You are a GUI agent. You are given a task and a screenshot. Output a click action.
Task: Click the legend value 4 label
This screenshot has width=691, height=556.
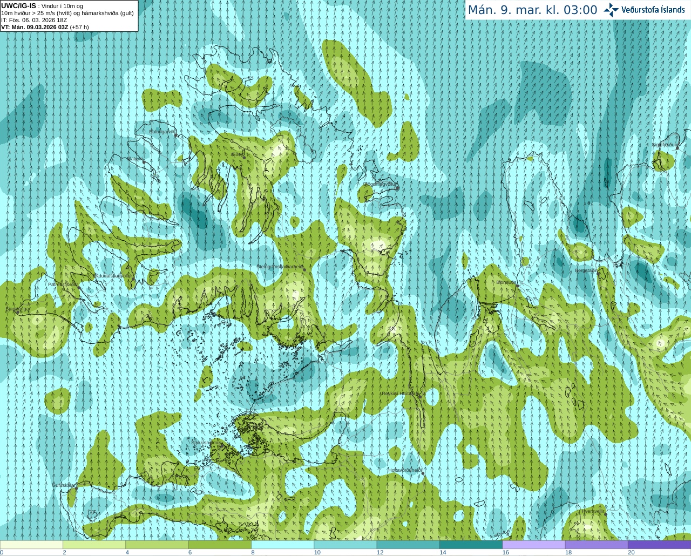point(127,552)
